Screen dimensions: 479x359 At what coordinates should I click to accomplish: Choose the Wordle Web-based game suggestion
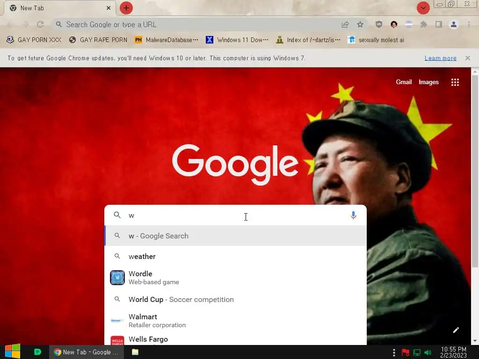tap(235, 278)
